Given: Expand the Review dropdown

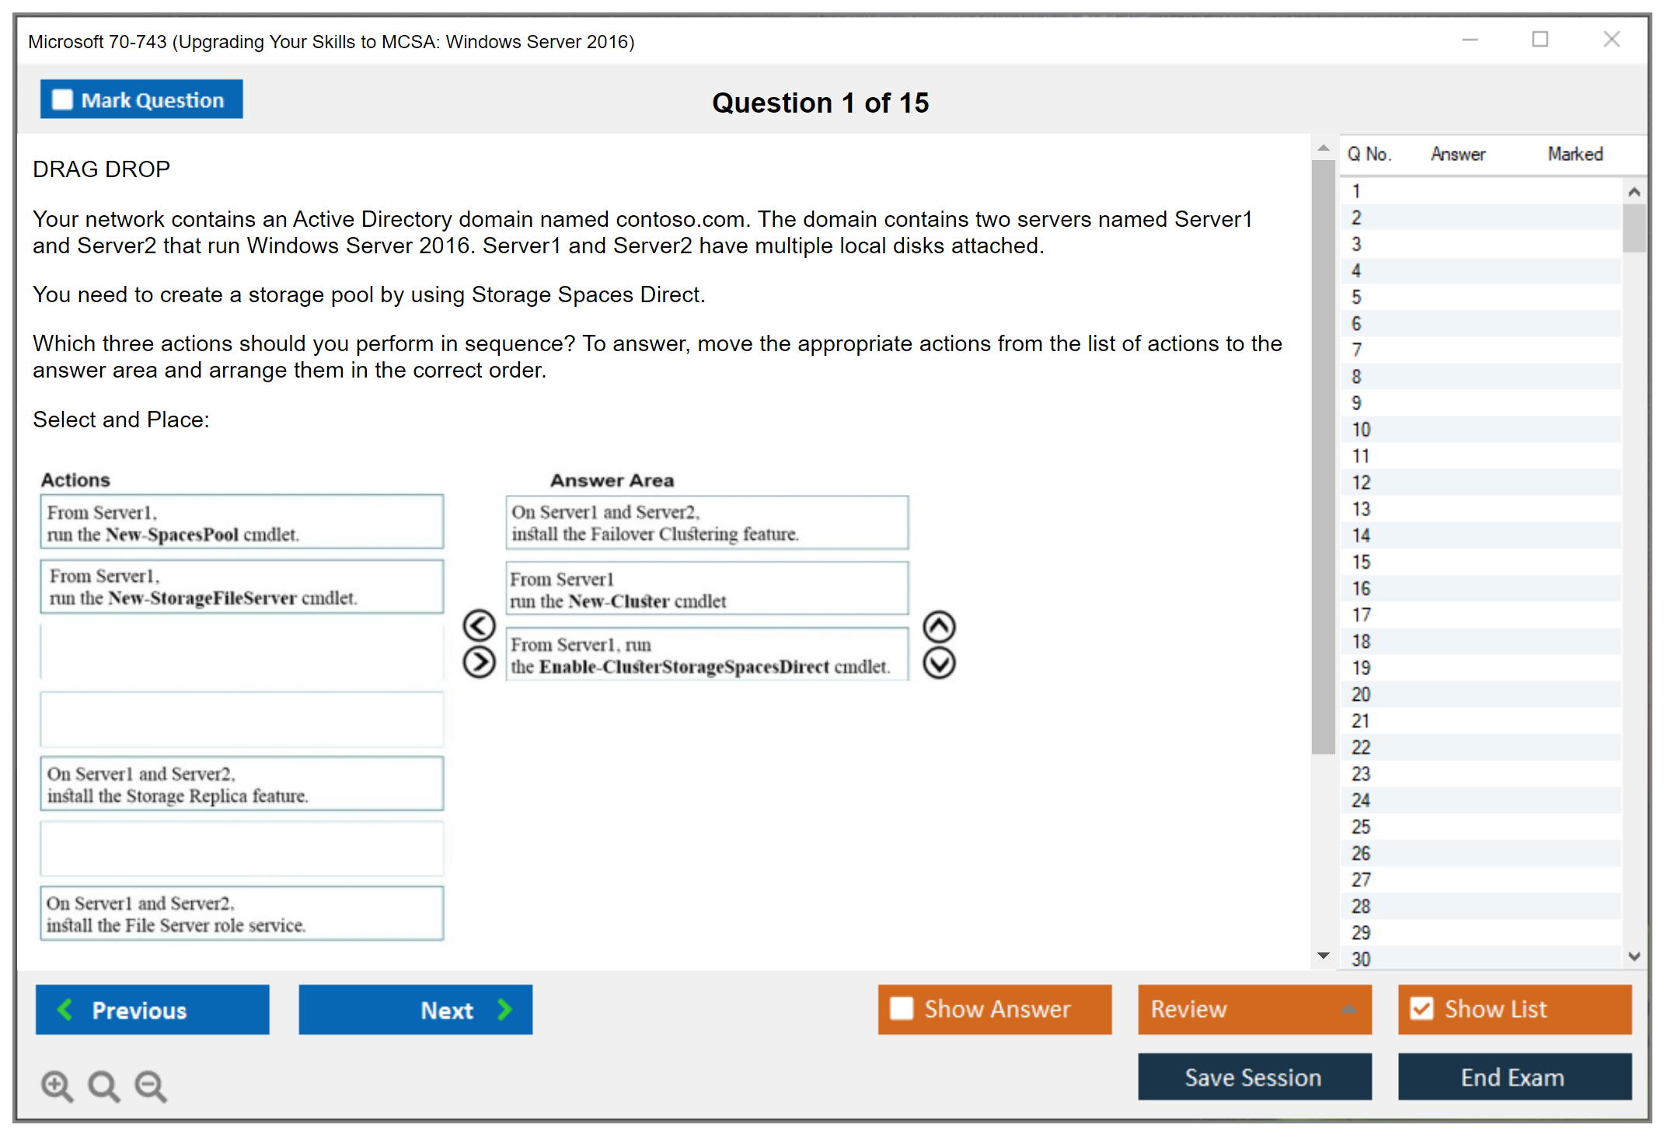Looking at the screenshot, I should point(1348,1009).
